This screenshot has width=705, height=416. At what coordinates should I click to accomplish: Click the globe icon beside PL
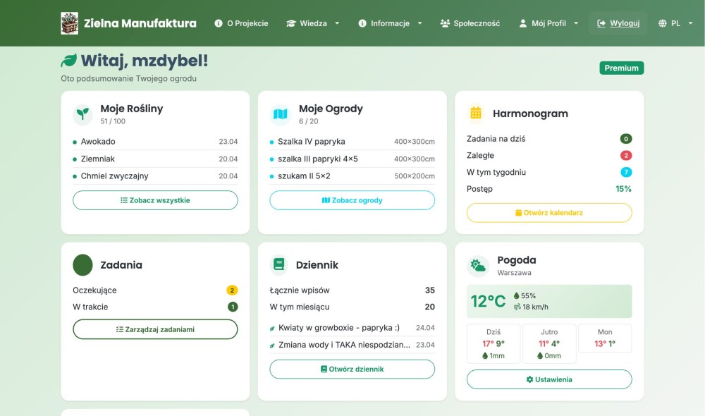point(662,23)
